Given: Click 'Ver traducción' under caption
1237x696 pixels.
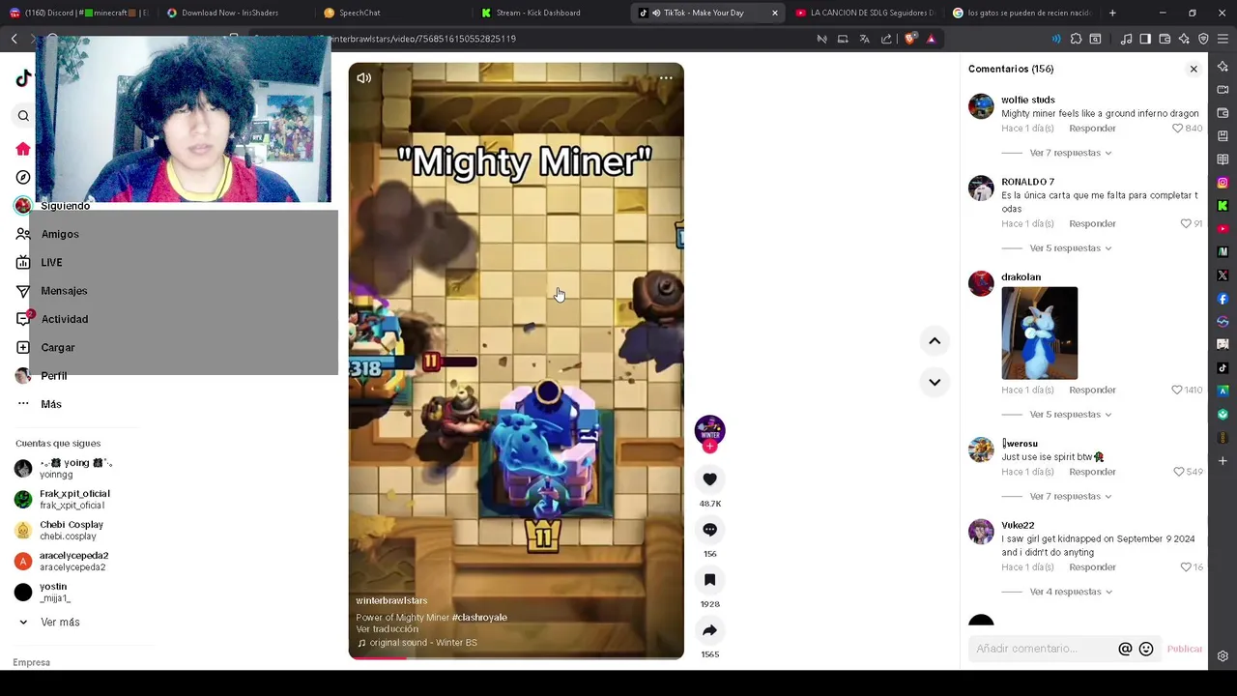Looking at the screenshot, I should click(387, 629).
